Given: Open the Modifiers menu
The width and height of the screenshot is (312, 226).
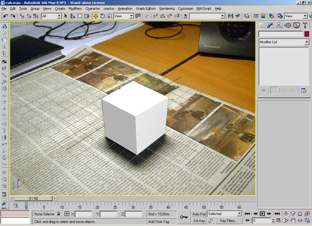Looking at the screenshot, I should [75, 9].
